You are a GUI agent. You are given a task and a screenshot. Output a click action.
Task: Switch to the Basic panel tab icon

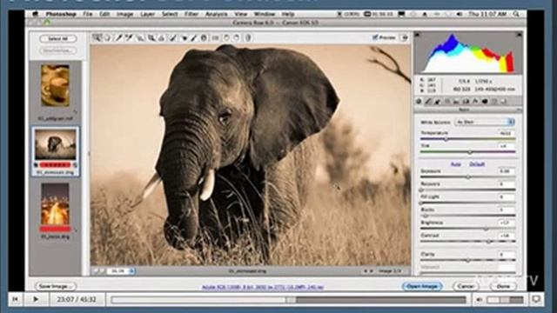coord(419,102)
